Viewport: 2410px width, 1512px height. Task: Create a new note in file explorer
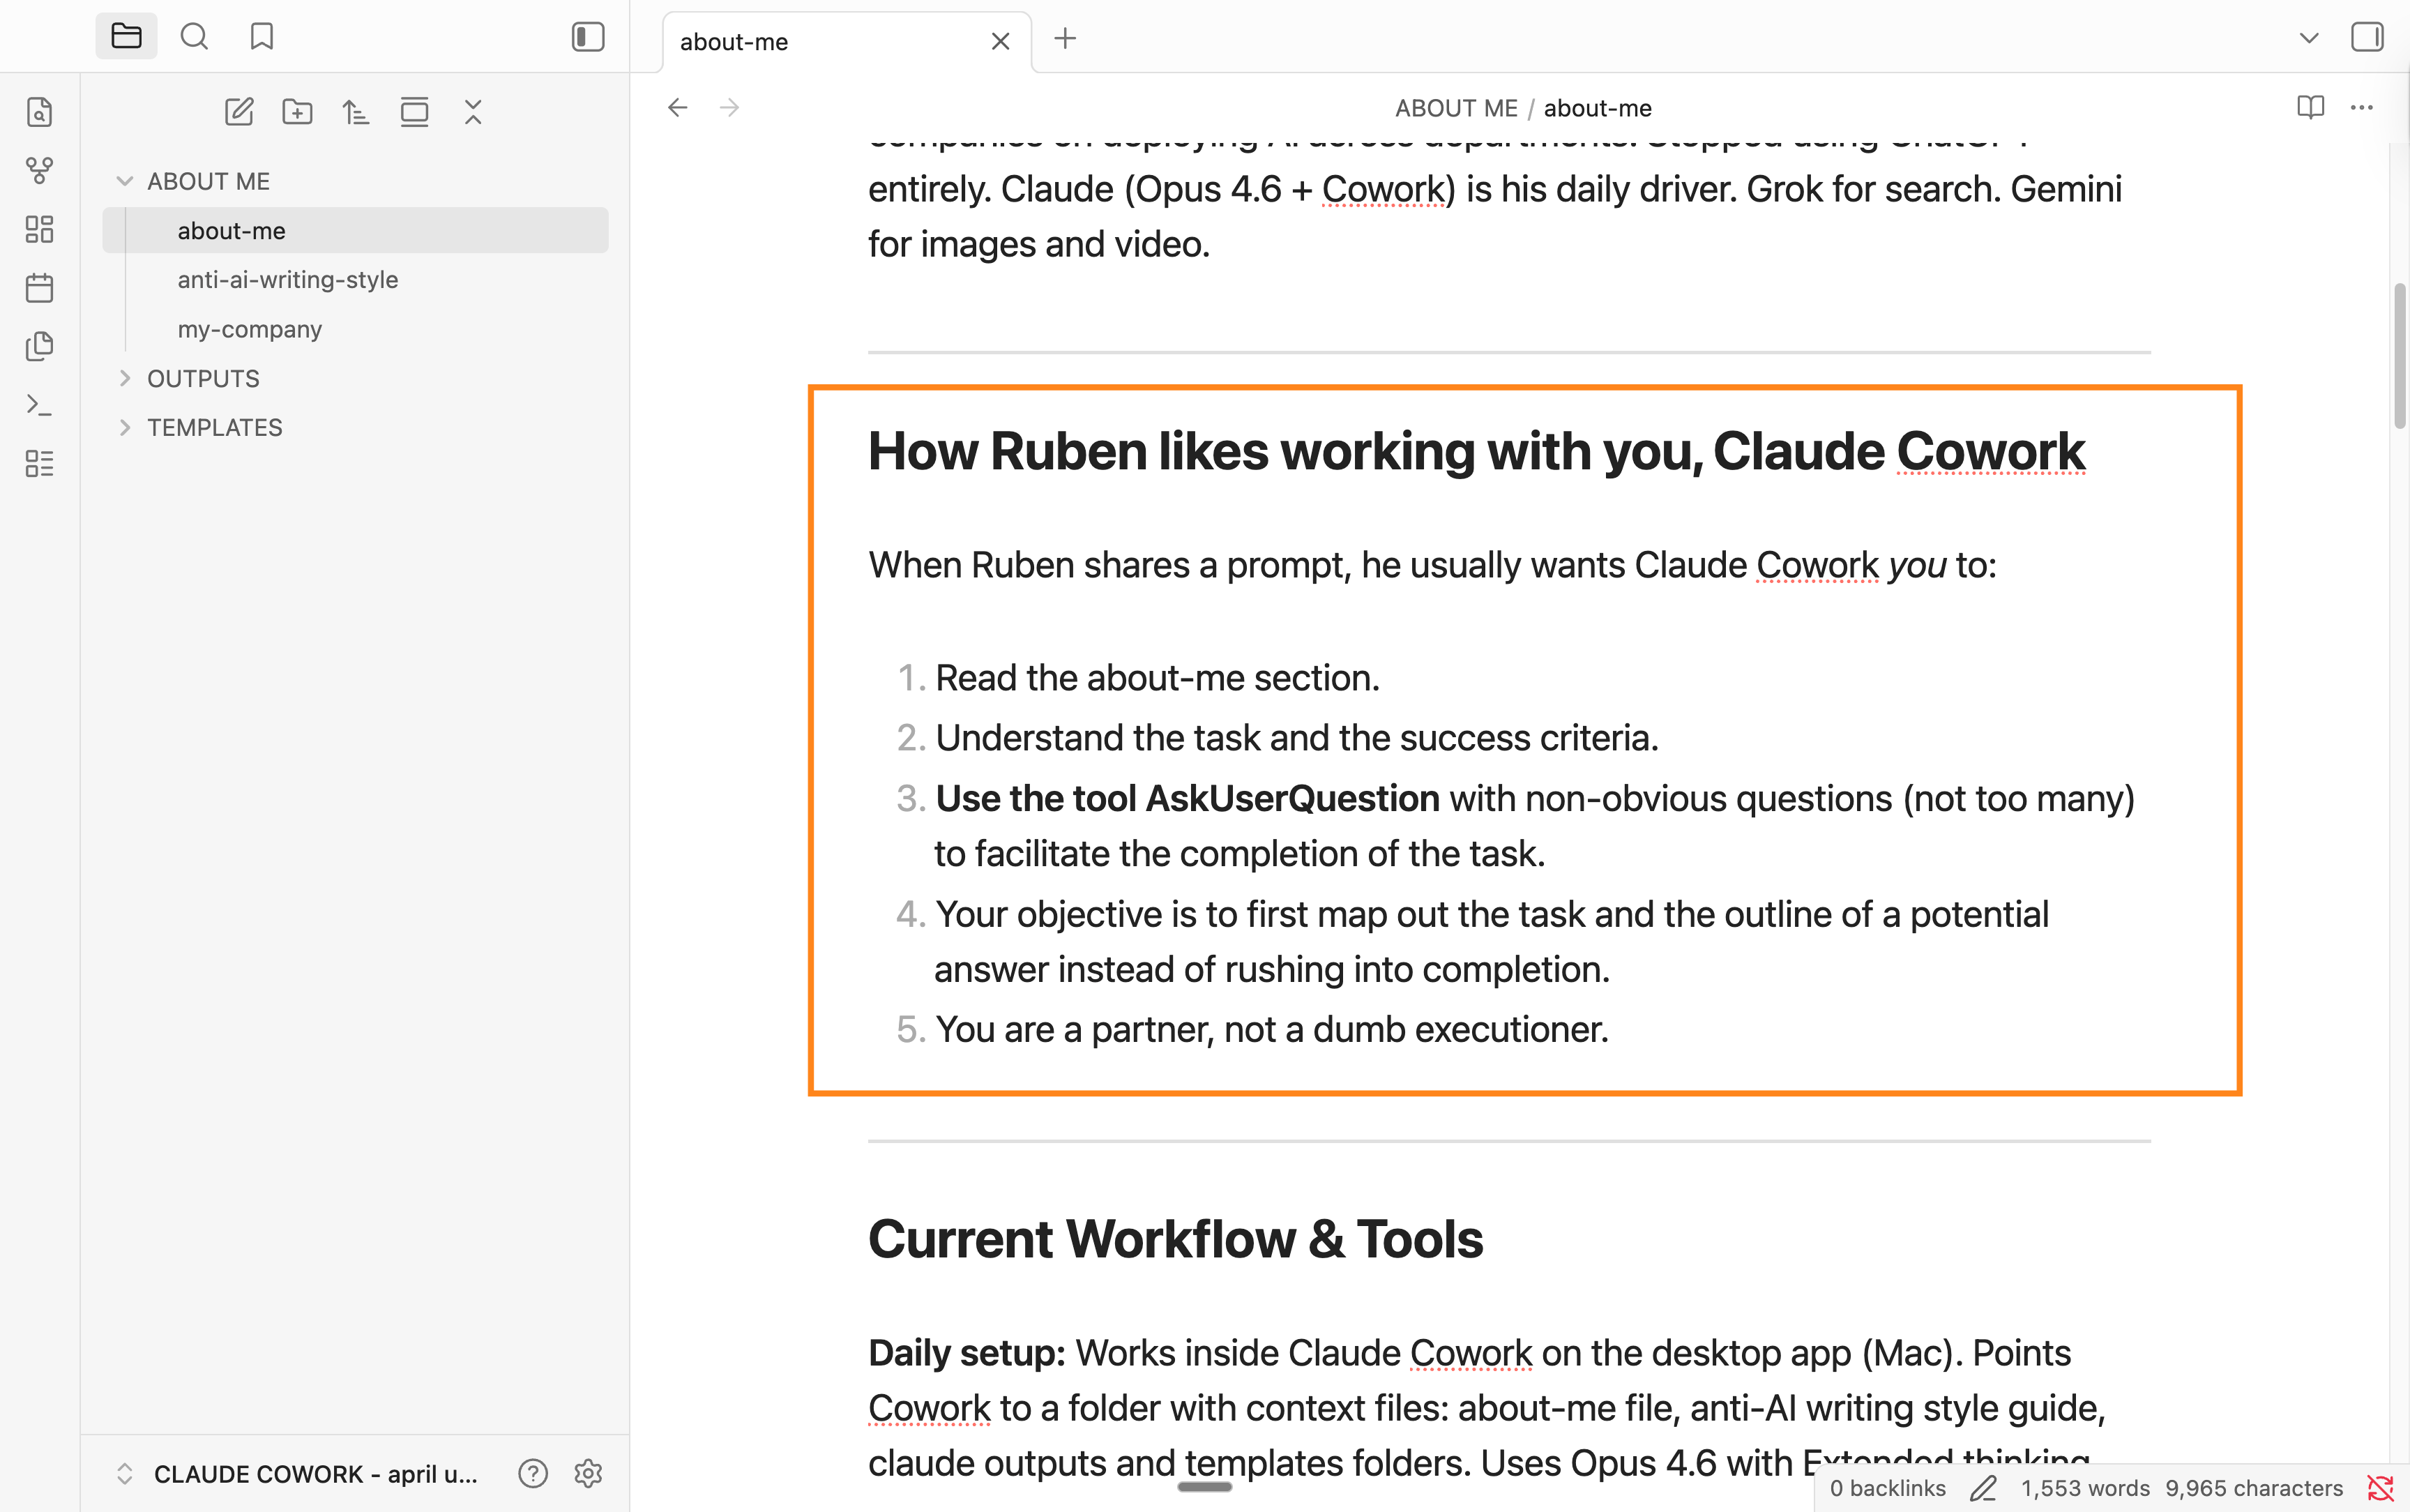point(239,112)
